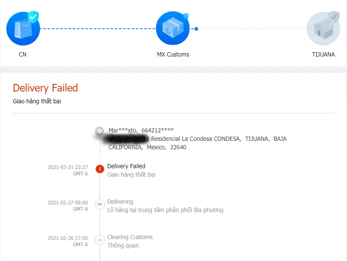This screenshot has width=347, height=261.
Task: Click the shield checkmark badge on CN icon
Action: pos(33,17)
